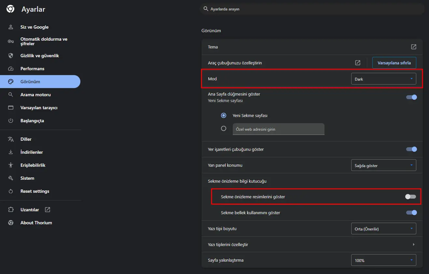Click the Özel web adresini girin field
The height and width of the screenshot is (274, 429).
click(x=279, y=129)
